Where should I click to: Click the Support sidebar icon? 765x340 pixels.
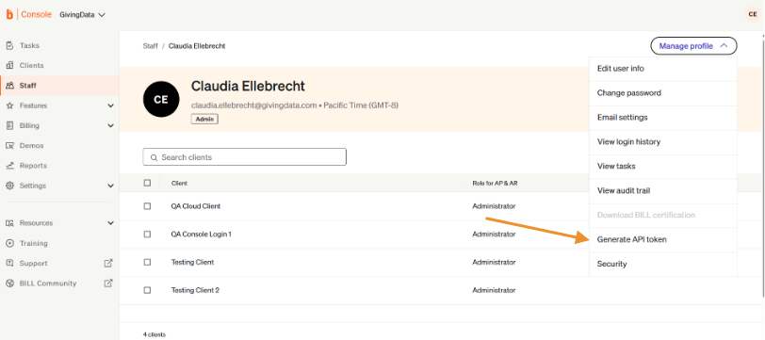[x=9, y=263]
